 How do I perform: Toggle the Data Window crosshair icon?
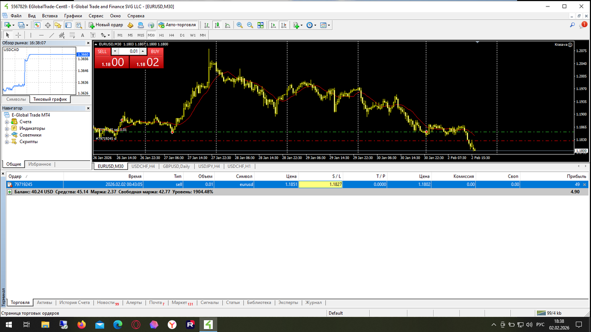pos(48,25)
